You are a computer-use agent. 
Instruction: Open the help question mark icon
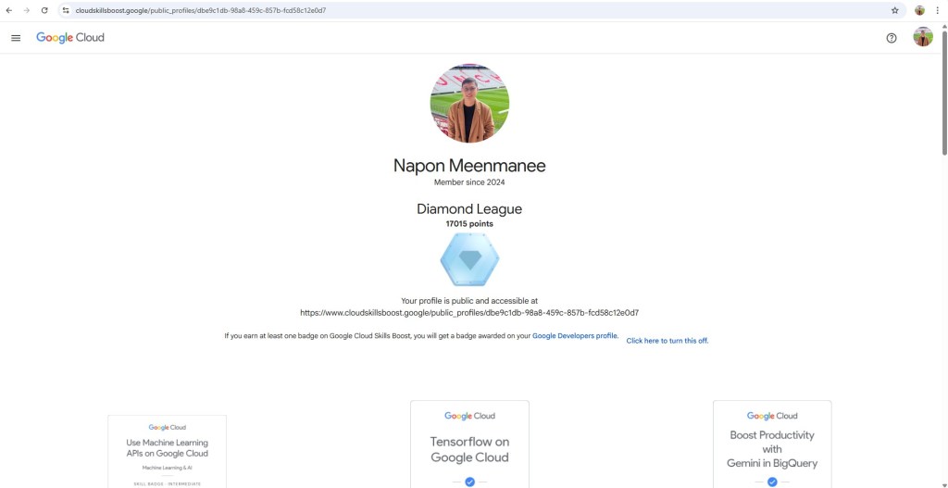[892, 38]
